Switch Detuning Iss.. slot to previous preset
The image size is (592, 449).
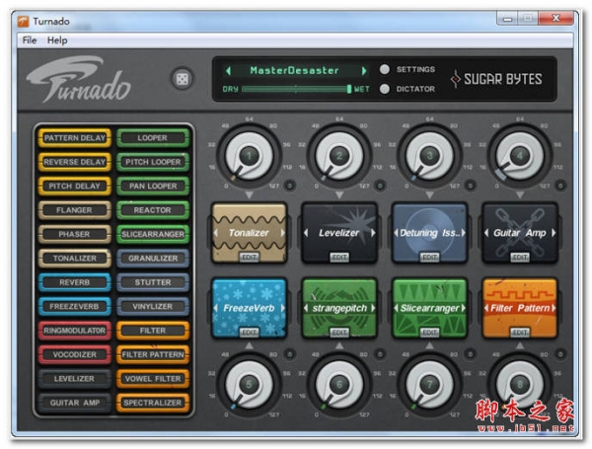point(396,233)
